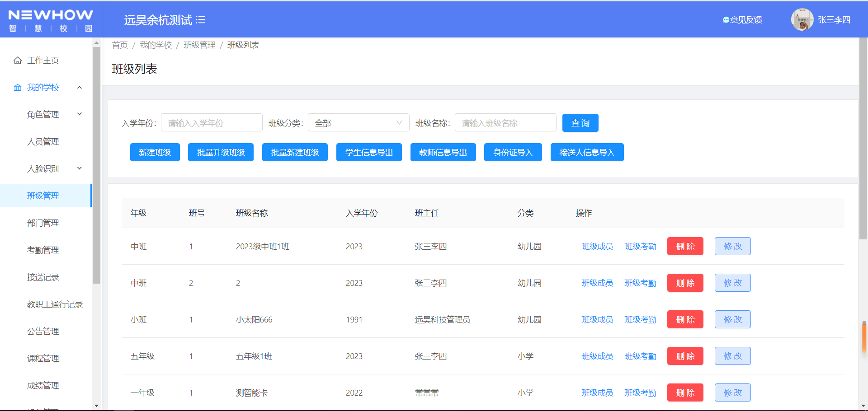
Task: Click the sidebar scrollbar down arrow
Action: (96, 406)
